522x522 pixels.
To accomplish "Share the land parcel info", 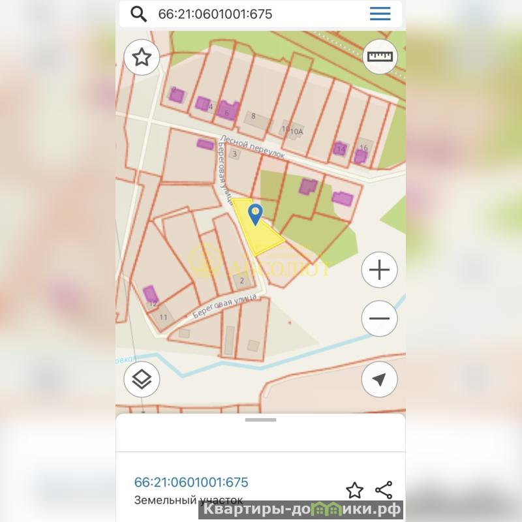I will click(x=384, y=490).
